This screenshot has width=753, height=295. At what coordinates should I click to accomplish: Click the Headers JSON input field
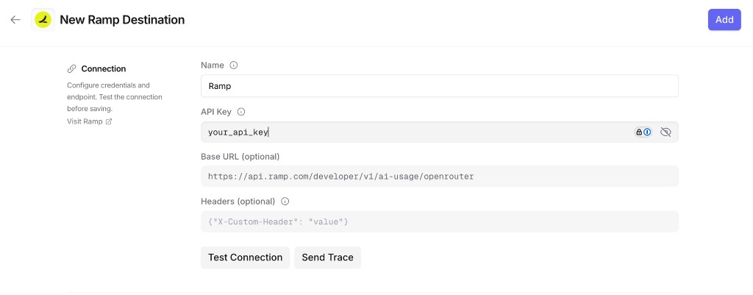(x=439, y=221)
